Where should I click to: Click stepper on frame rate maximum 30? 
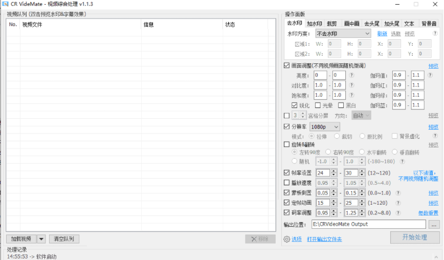[362, 173]
